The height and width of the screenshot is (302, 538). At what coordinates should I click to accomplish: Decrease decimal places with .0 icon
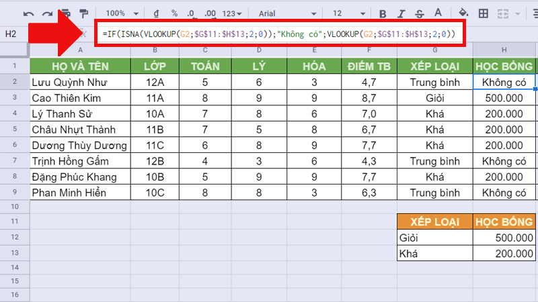pos(192,13)
